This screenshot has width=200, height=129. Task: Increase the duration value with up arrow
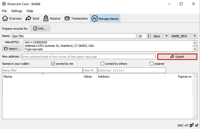pos(149,35)
